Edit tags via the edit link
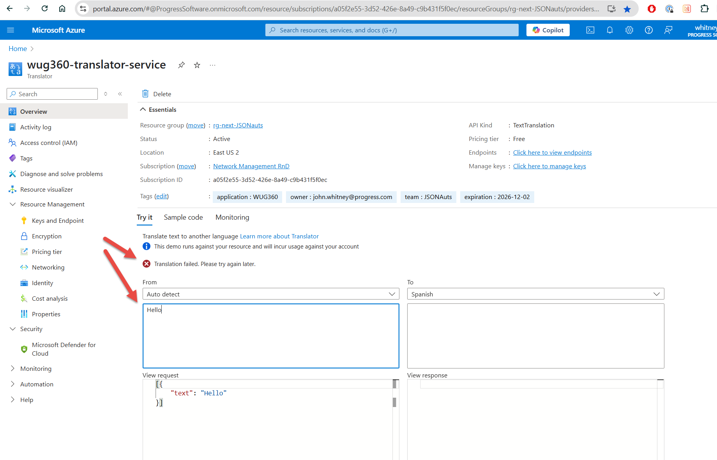The width and height of the screenshot is (717, 460). [162, 196]
